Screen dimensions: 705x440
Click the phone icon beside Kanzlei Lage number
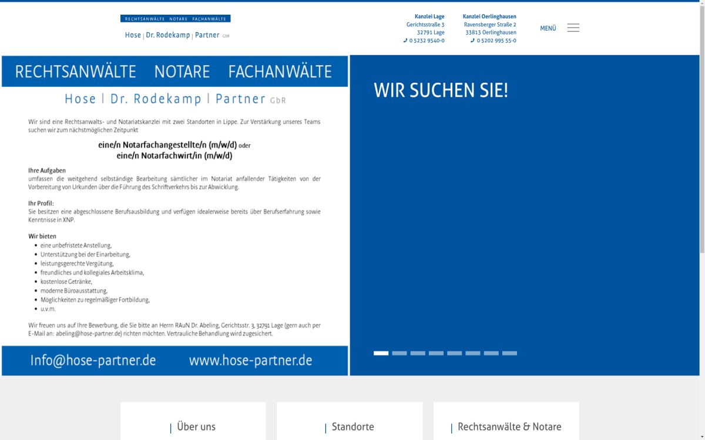[404, 40]
